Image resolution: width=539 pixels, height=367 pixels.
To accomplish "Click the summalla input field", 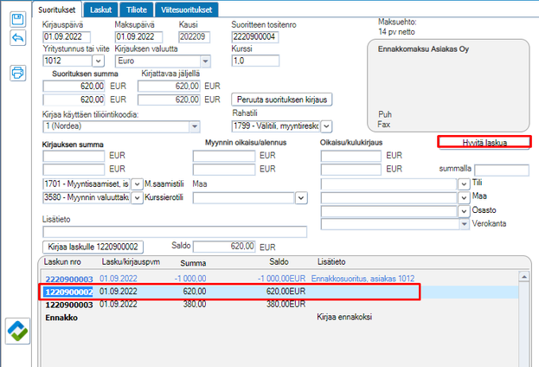I will (x=502, y=170).
